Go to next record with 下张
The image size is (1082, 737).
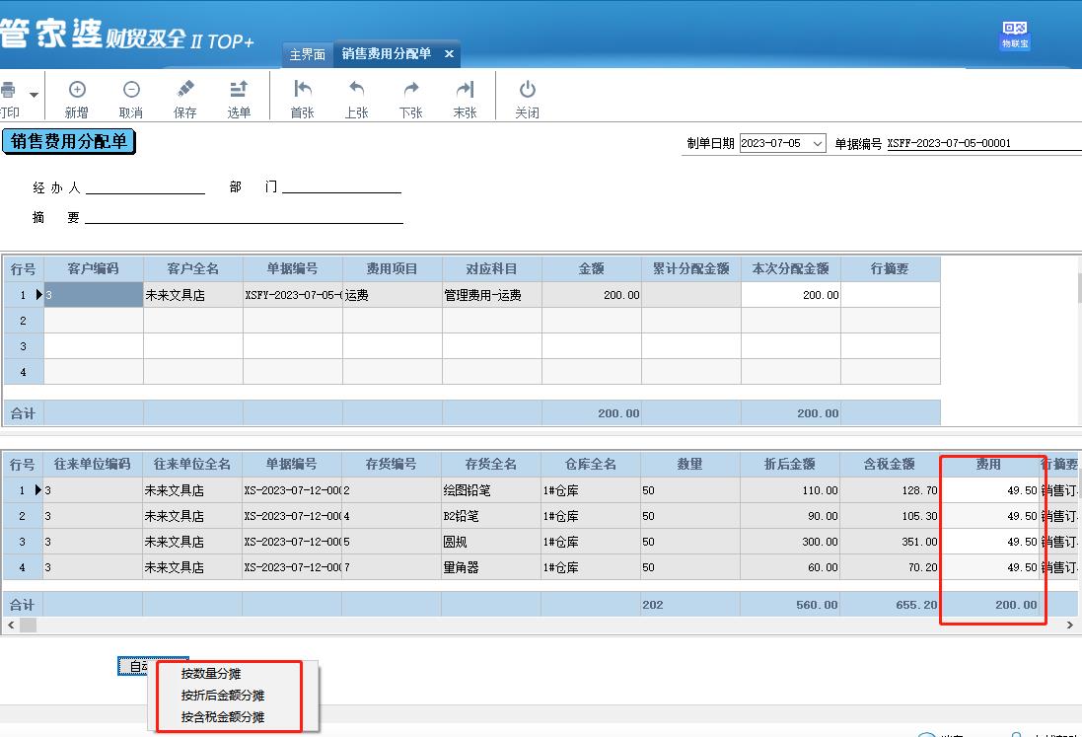[x=410, y=90]
